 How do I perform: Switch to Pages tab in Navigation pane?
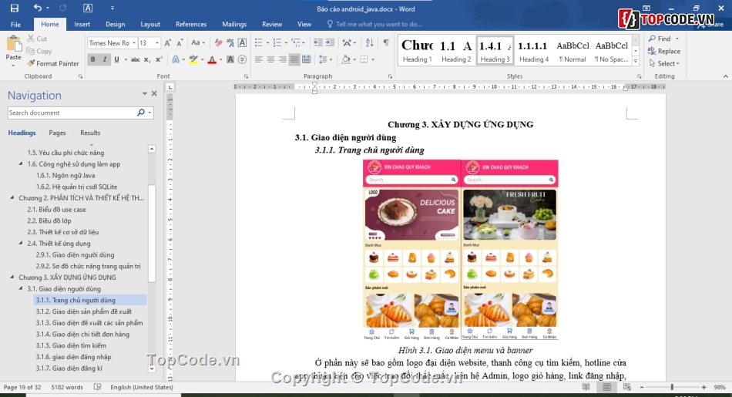[x=57, y=133]
